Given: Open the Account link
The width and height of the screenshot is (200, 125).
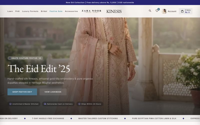Looking at the screenshot, I should [172, 11].
